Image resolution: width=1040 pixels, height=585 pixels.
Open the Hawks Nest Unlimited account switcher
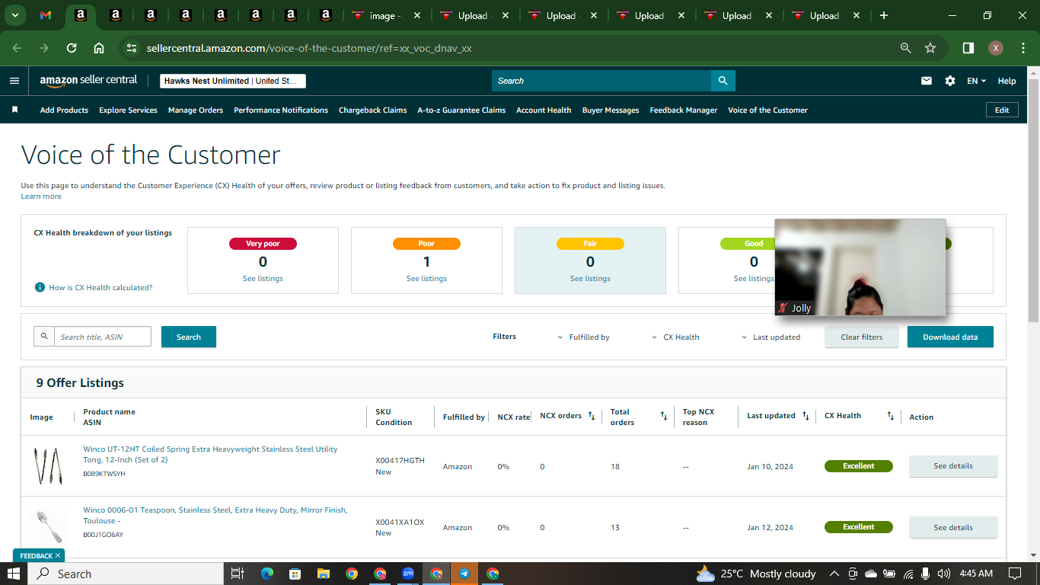[x=233, y=81]
